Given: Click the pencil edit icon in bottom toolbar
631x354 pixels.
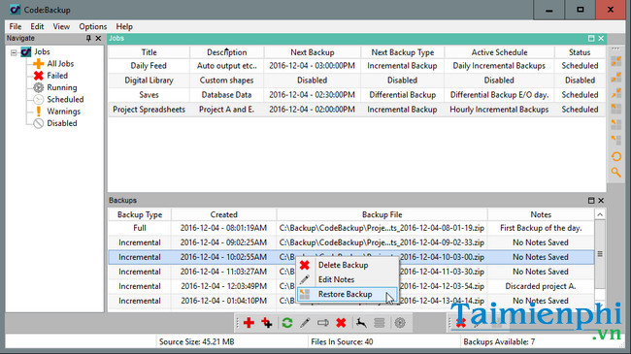Looking at the screenshot, I should (x=305, y=323).
